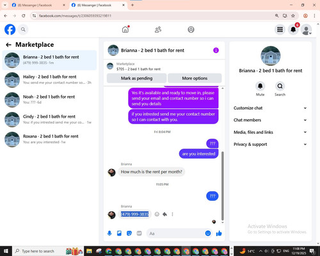Screen dimensions: 320x256
Task: Open Windows Start button
Action: click(6, 251)
